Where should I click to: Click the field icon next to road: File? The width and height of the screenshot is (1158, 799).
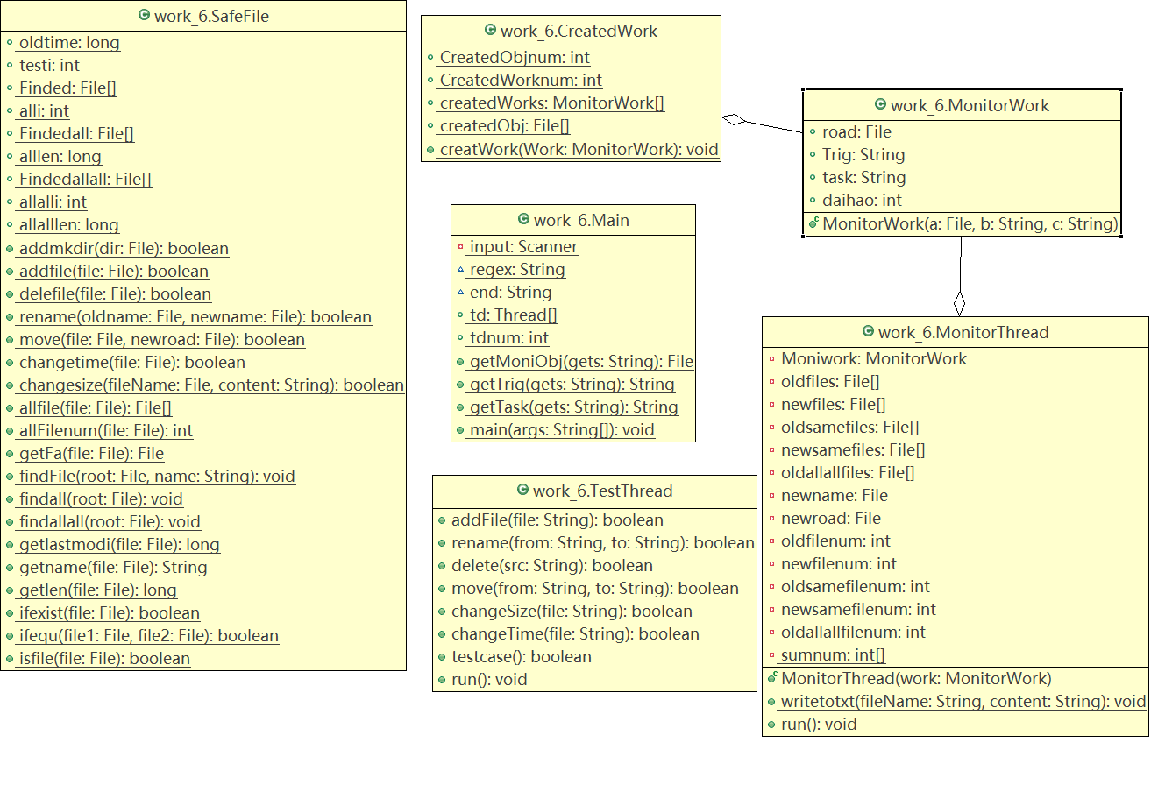tap(813, 131)
